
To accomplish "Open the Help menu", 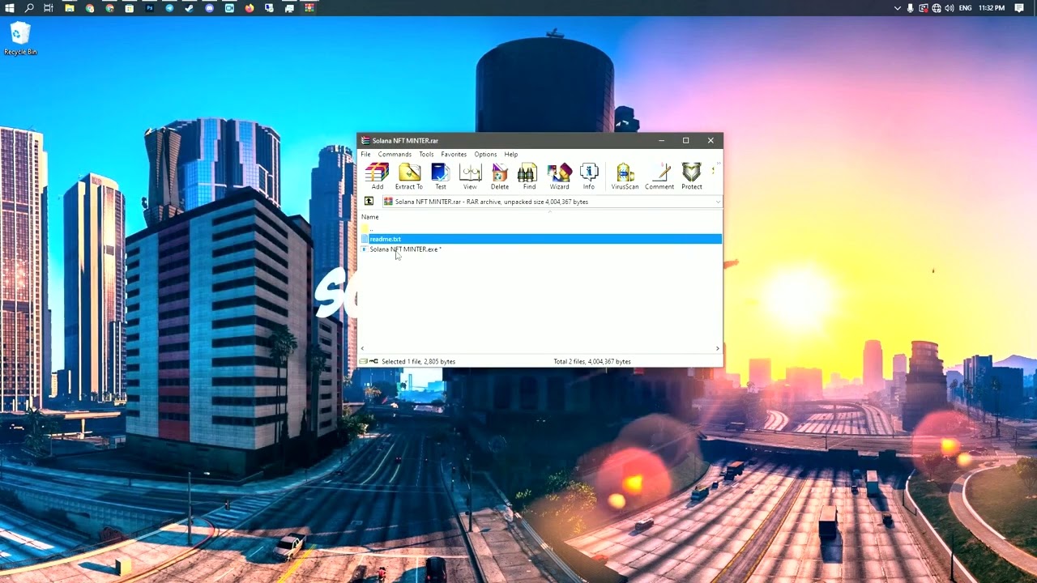I will click(x=510, y=154).
